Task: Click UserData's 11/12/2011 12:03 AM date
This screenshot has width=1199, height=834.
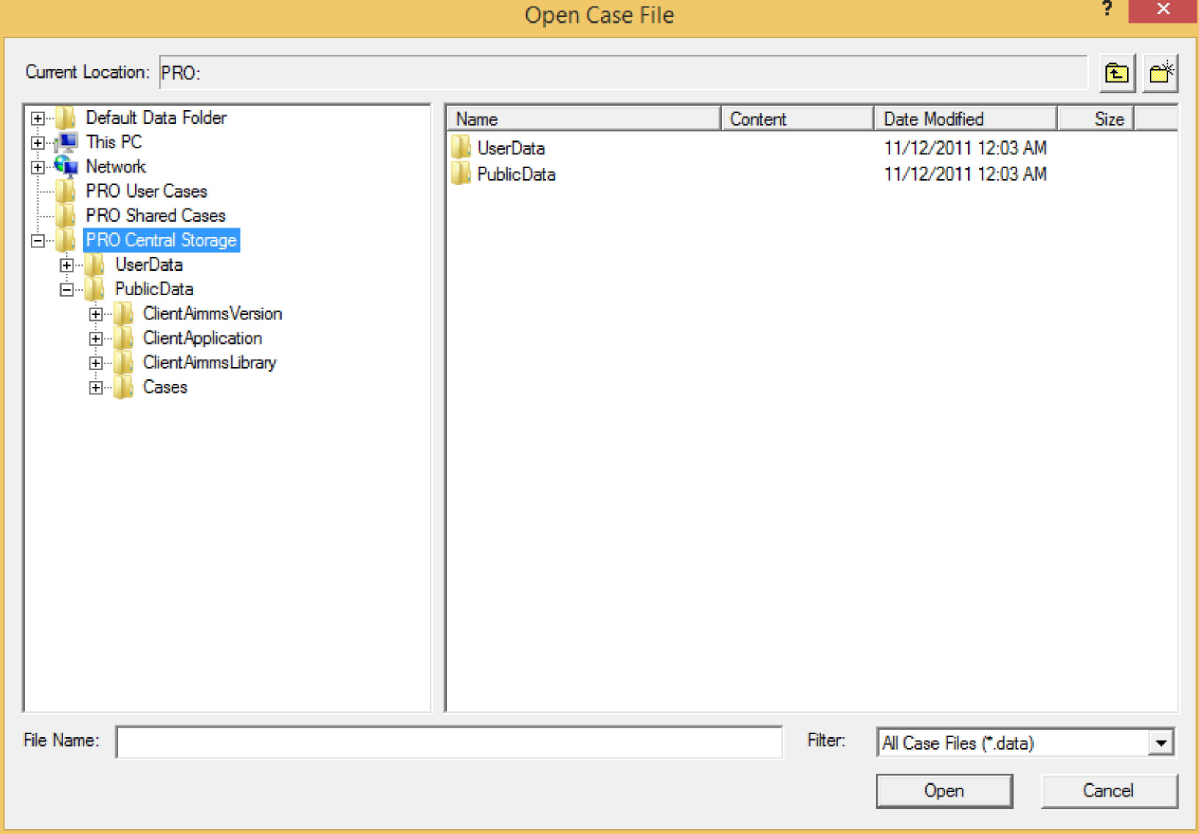Action: pos(966,148)
